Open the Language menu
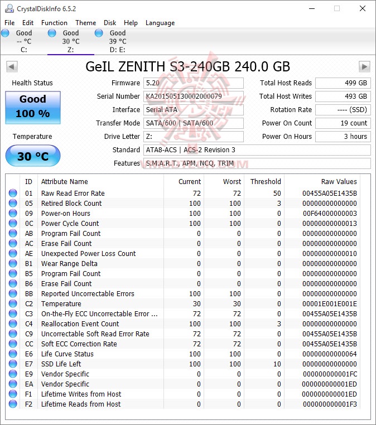Screen dimensions: 376x425 (x=160, y=23)
